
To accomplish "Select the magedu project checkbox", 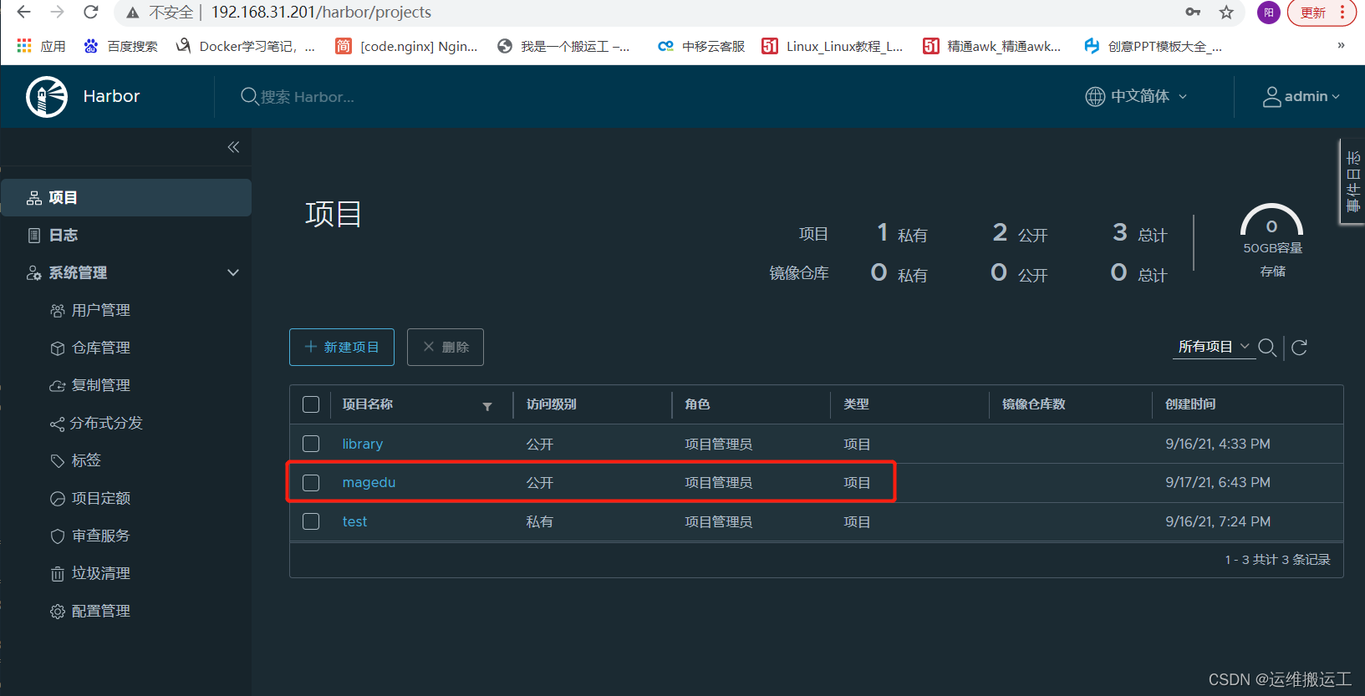I will tap(311, 483).
